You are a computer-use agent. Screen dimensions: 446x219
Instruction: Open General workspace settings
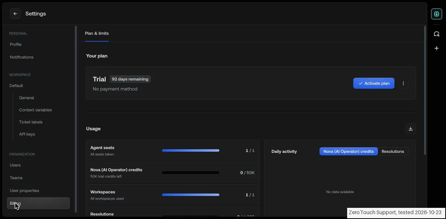(26, 98)
